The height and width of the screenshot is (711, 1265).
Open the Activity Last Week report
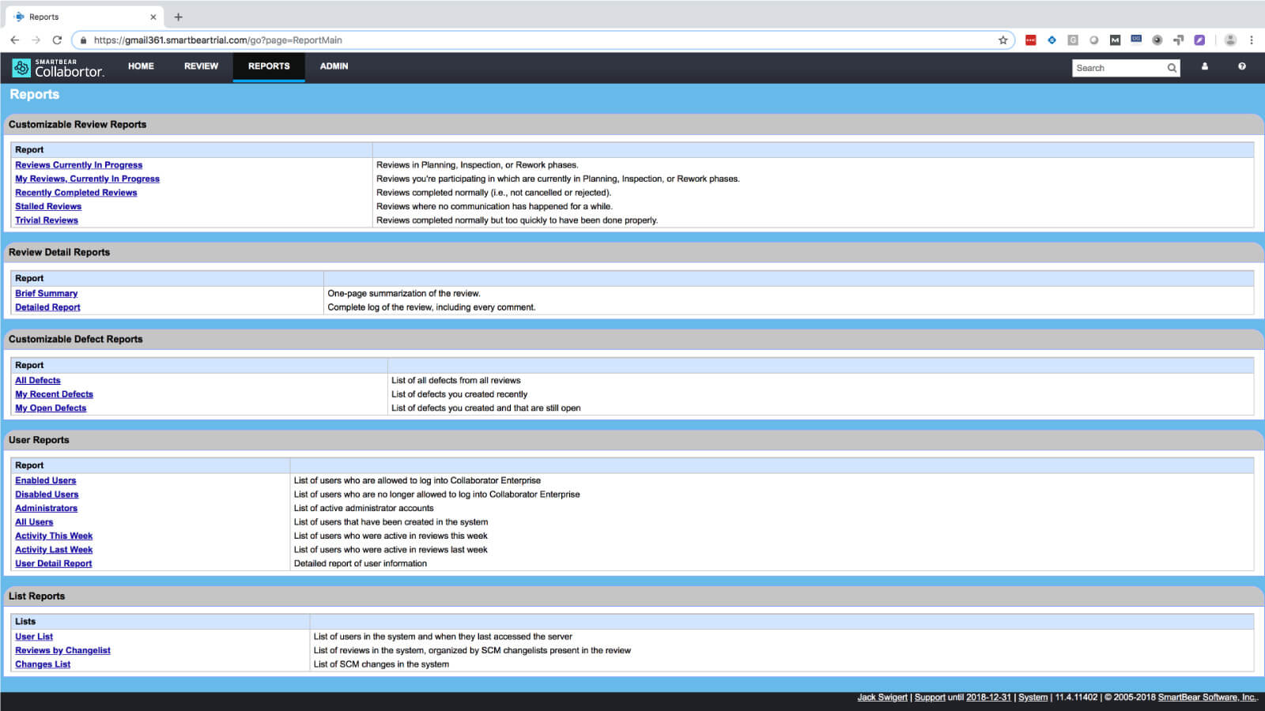pyautogui.click(x=54, y=550)
